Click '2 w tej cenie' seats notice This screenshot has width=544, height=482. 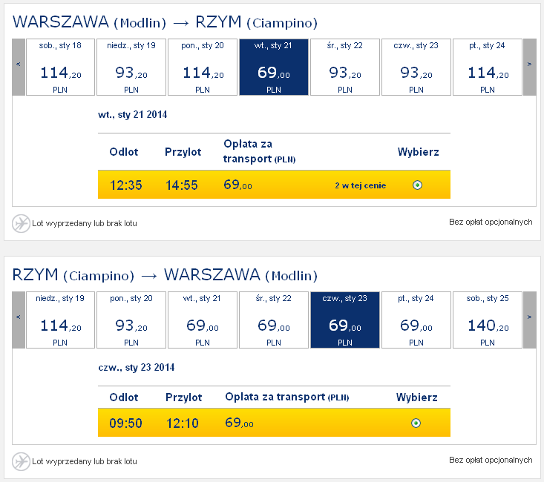(x=361, y=185)
